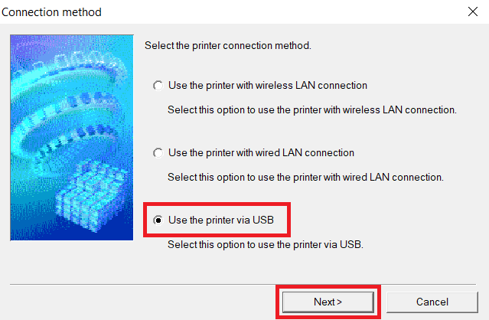The width and height of the screenshot is (489, 320).
Task: Click the wireless LAN option description text
Action: pyautogui.click(x=312, y=109)
